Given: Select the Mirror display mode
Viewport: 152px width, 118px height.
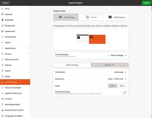Looking at the screenshot, I should (91, 17).
